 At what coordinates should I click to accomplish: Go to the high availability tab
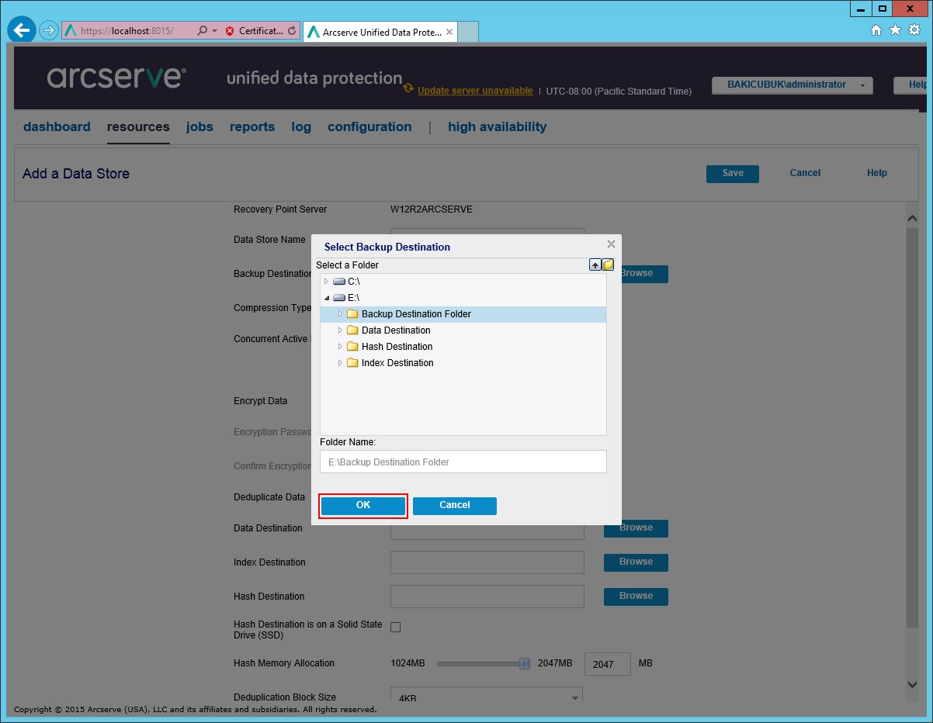498,127
